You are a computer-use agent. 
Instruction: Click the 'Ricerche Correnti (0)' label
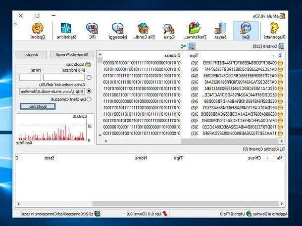pos(261,149)
